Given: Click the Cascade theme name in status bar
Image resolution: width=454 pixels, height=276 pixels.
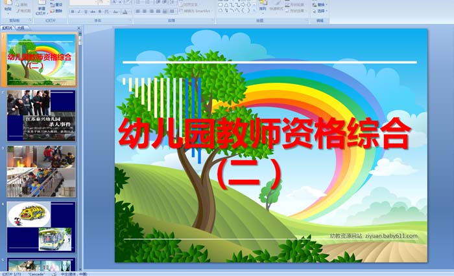Looking at the screenshot, I should click(36, 274).
